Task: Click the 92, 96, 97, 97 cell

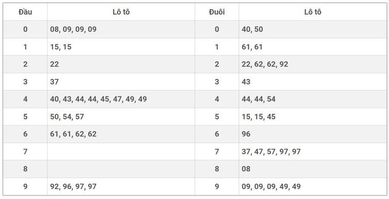Action: pos(73,186)
